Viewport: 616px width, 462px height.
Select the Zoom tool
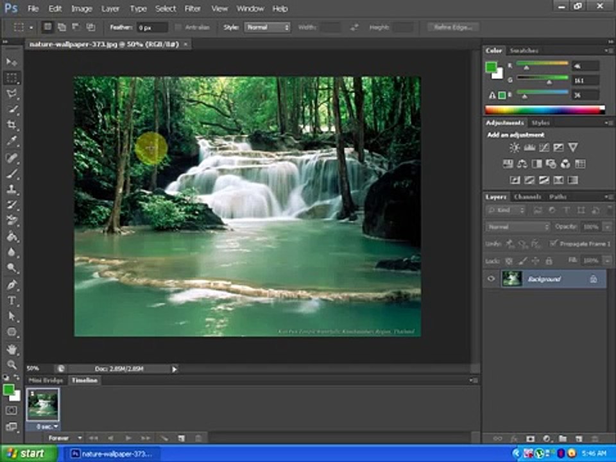point(12,364)
